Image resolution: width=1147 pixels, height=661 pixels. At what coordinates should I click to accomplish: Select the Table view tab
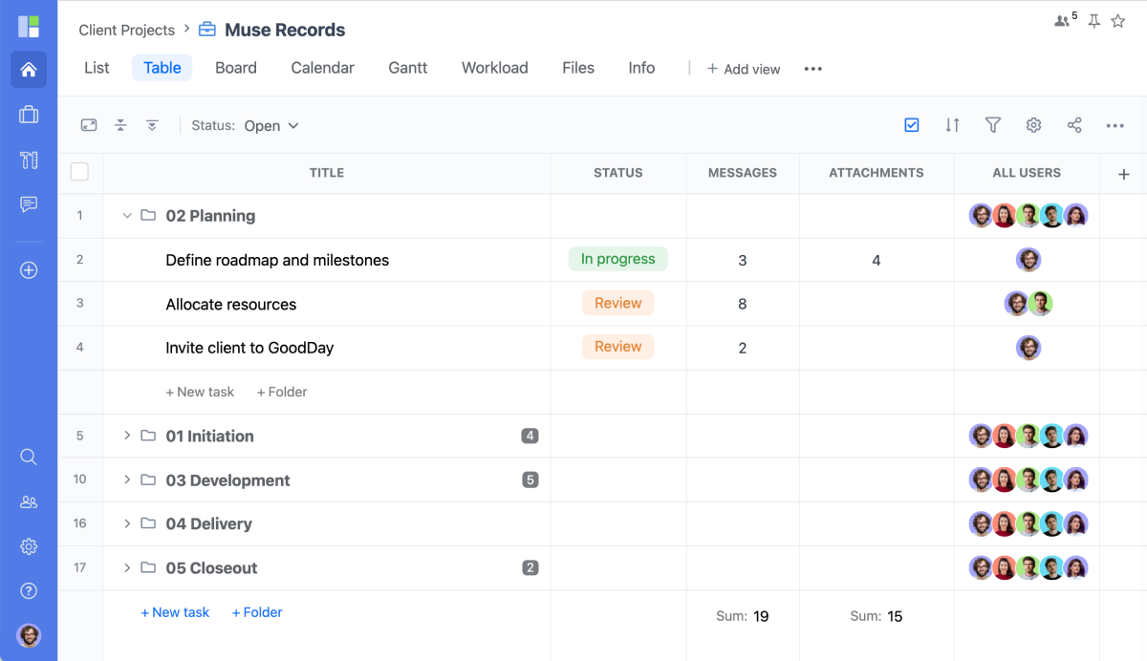coord(162,68)
